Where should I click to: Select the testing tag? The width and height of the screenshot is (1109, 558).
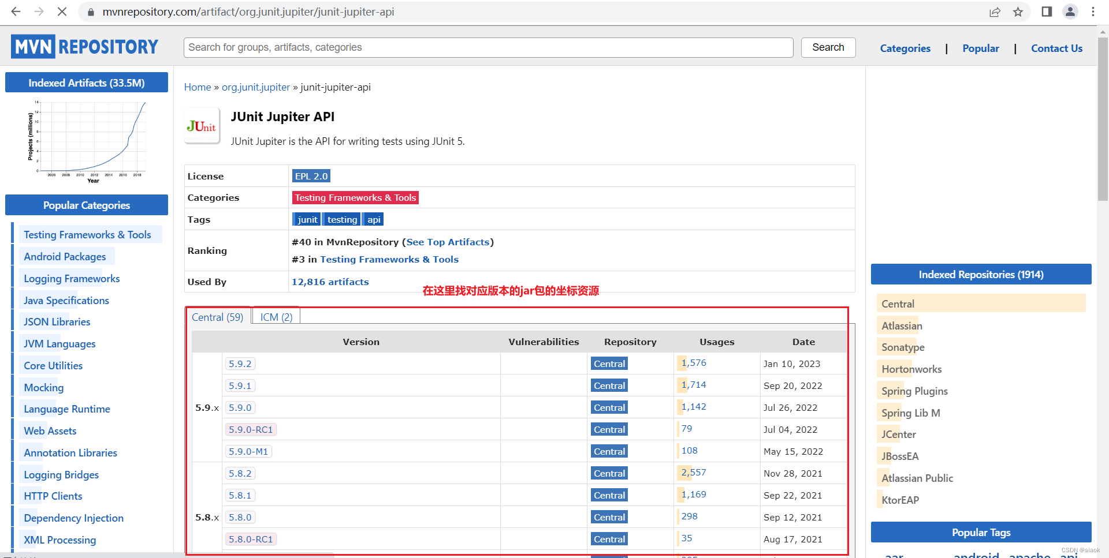[342, 219]
